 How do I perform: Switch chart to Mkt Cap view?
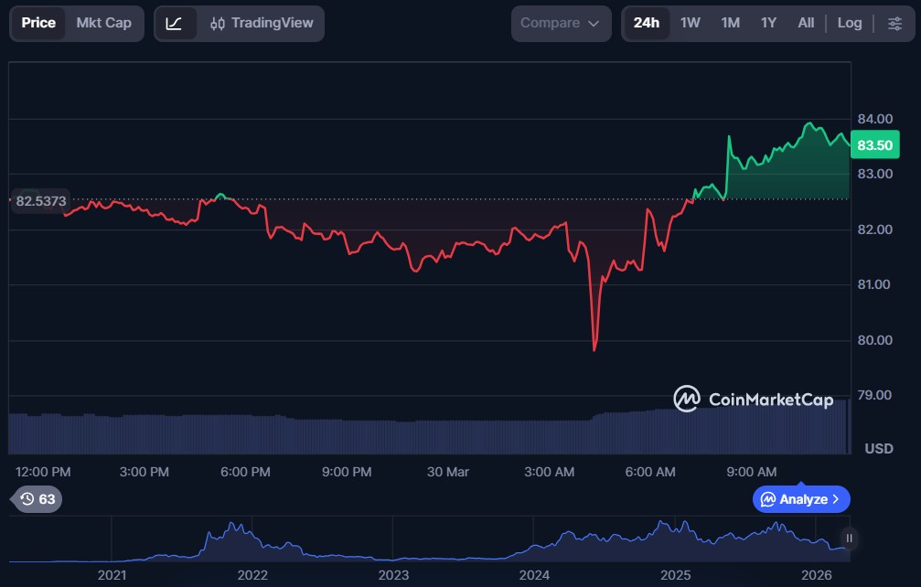[103, 23]
